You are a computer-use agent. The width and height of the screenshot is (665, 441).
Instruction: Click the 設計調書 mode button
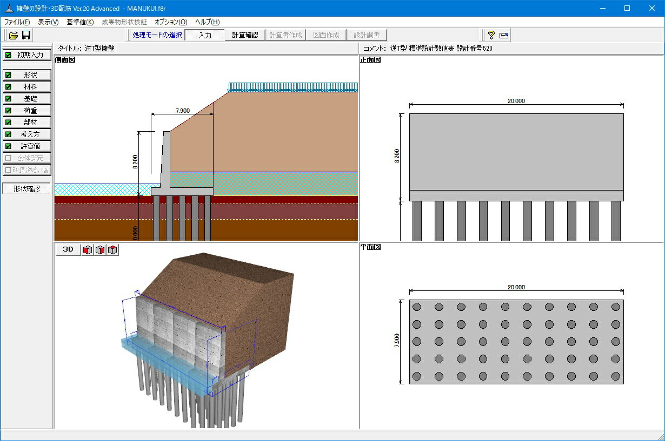tap(367, 35)
